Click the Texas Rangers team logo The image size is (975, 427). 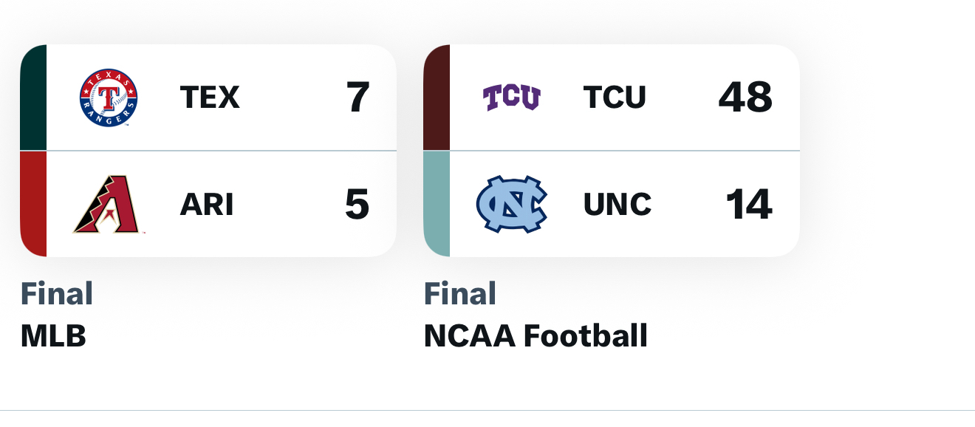click(x=109, y=98)
